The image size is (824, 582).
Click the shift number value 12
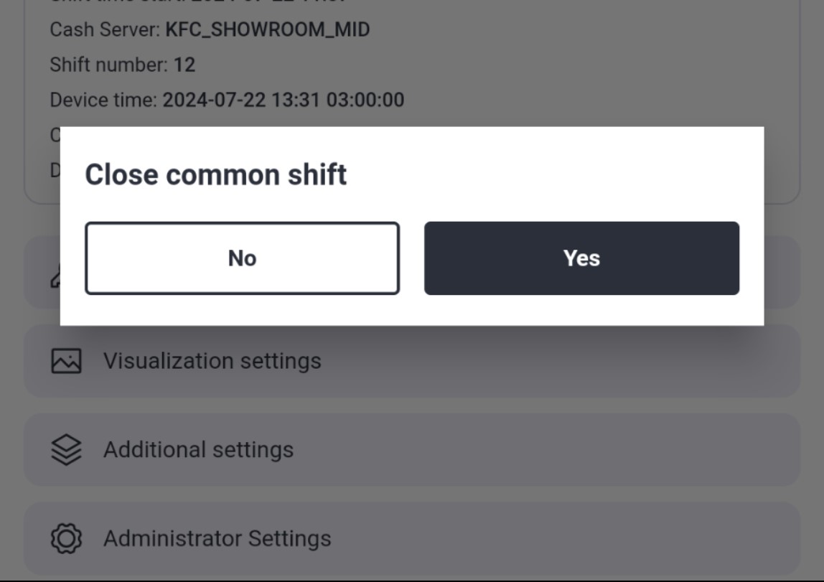pos(184,65)
